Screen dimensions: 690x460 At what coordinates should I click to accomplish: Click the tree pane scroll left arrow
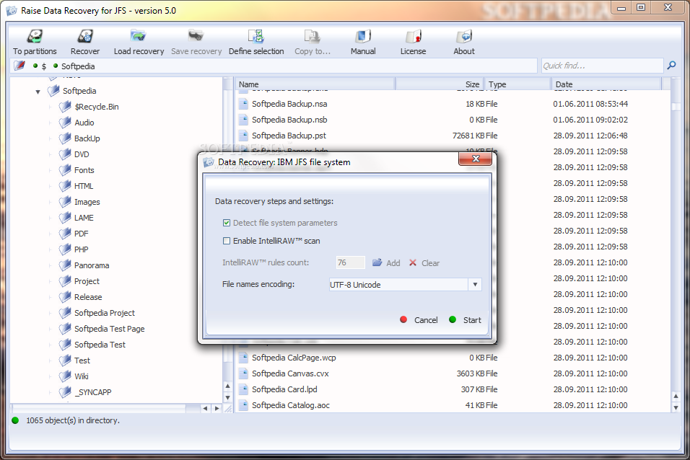pyautogui.click(x=205, y=408)
